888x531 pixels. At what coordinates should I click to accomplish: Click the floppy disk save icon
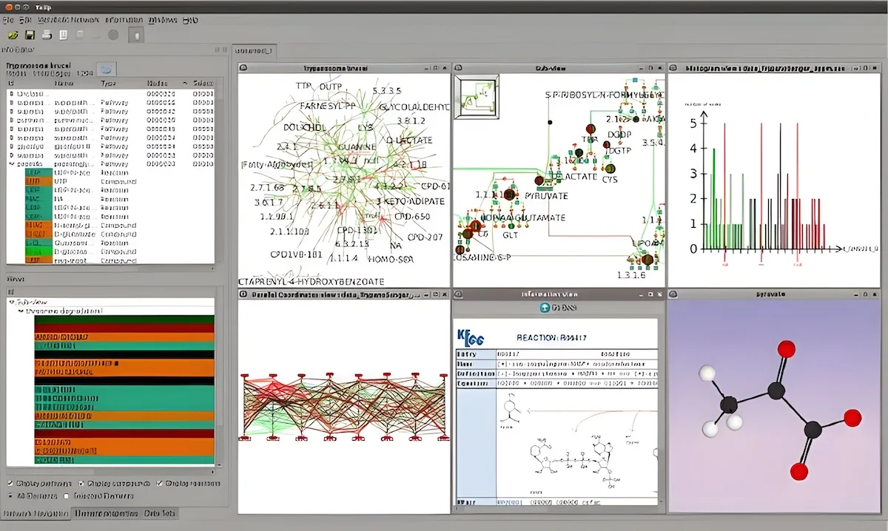click(30, 35)
